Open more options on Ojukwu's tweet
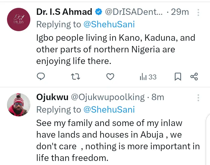 [199, 97]
